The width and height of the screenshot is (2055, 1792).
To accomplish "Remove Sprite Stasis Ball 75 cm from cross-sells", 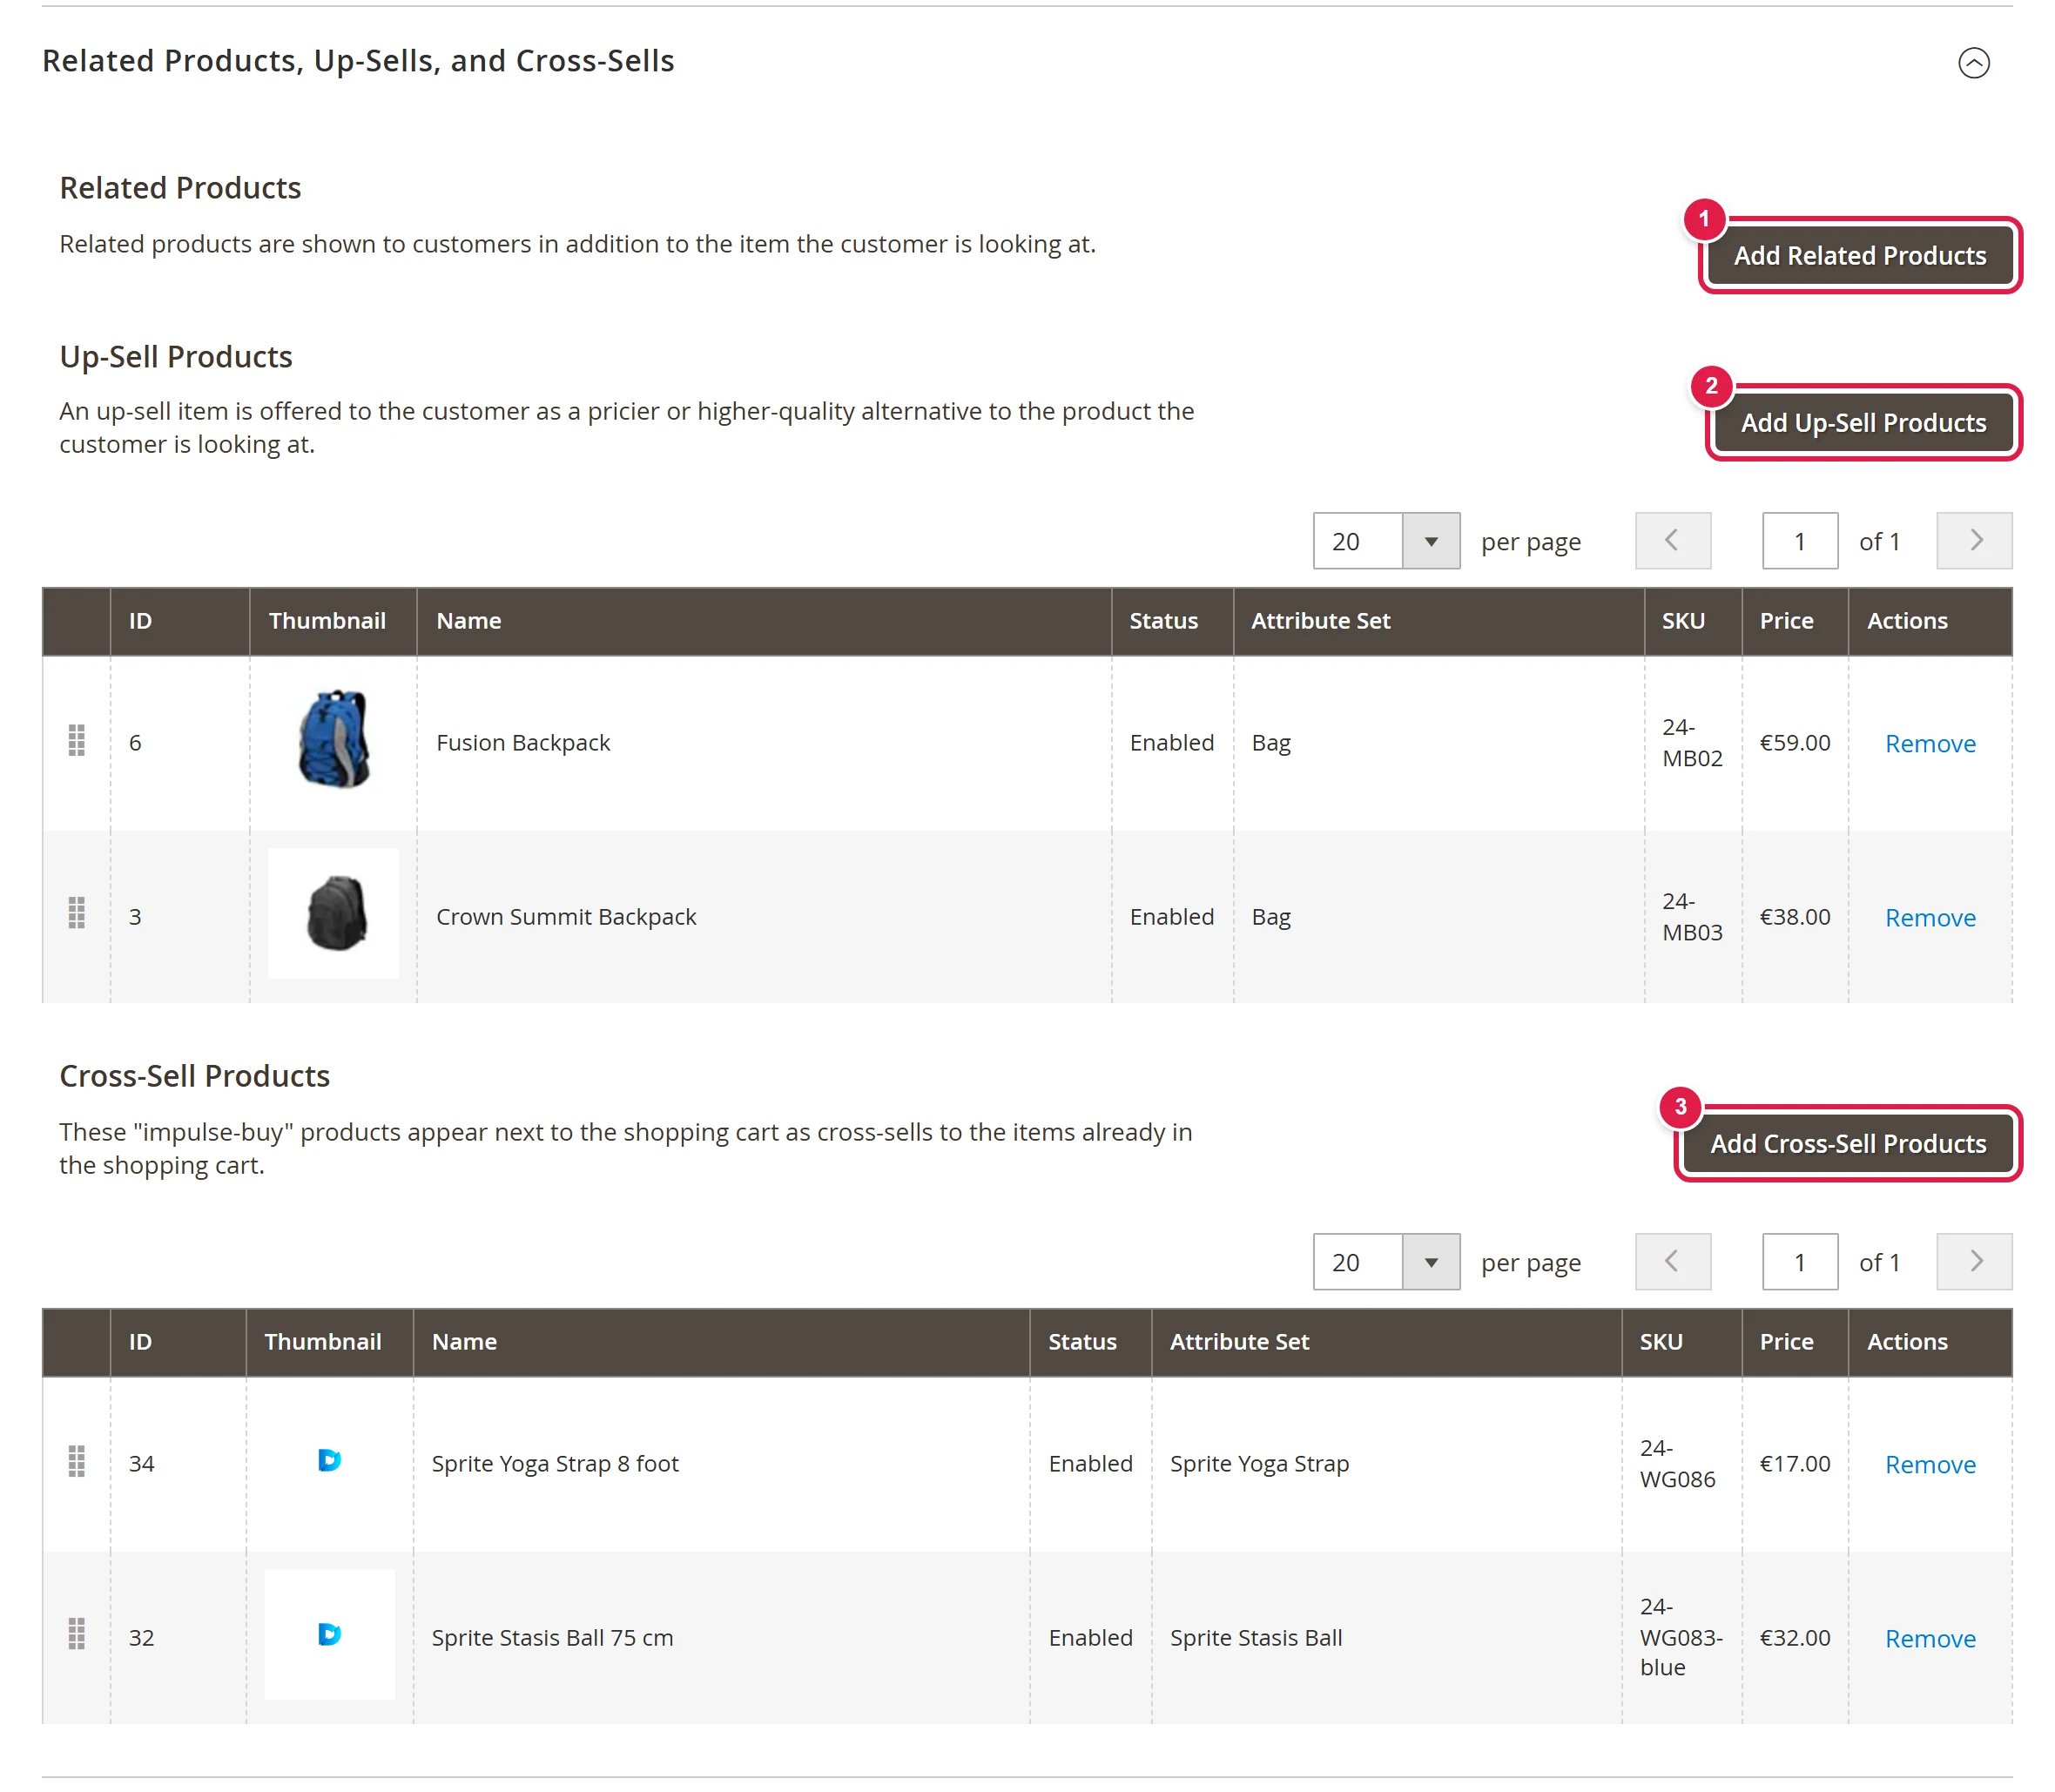I will 1929,1639.
